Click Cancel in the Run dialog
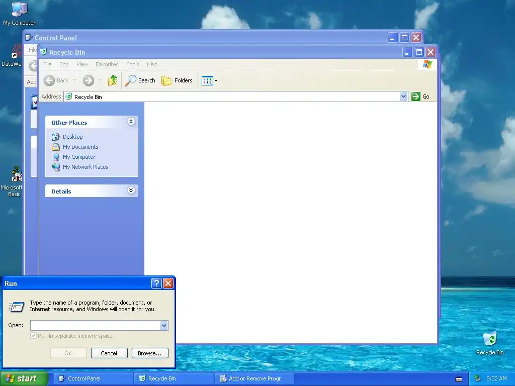515x386 pixels. pyautogui.click(x=109, y=353)
